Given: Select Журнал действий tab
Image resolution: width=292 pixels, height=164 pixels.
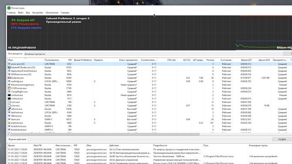Looking at the screenshot, I should (17, 139).
